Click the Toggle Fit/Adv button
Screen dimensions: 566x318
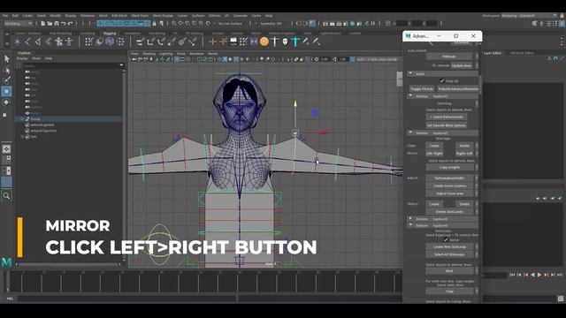[x=422, y=88]
